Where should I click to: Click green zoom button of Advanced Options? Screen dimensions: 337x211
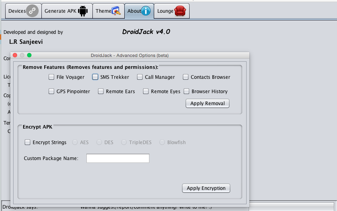point(29,55)
